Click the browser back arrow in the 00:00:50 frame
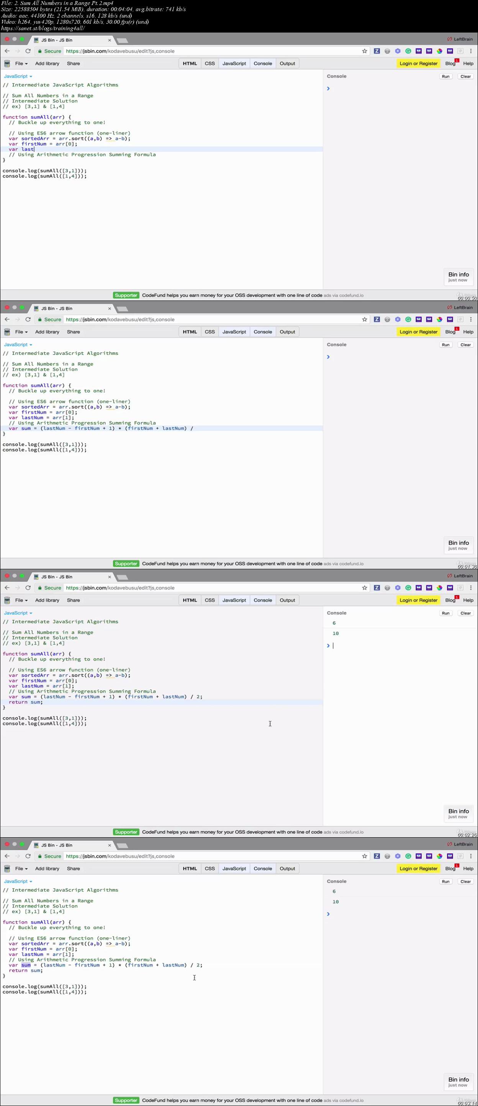Image resolution: width=478 pixels, height=1106 pixels. tap(7, 51)
